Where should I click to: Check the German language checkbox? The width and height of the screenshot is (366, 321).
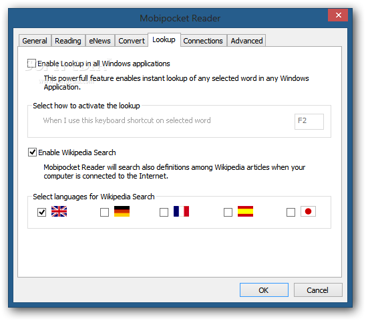[104, 212]
